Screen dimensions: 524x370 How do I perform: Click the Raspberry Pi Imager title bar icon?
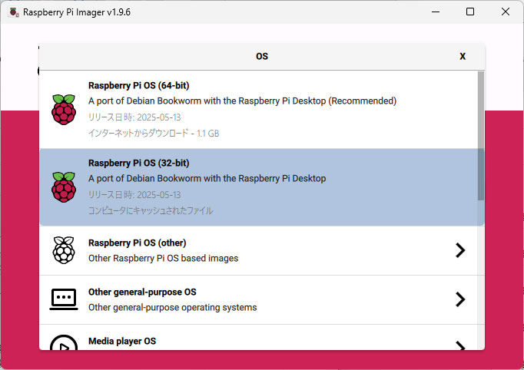click(14, 12)
